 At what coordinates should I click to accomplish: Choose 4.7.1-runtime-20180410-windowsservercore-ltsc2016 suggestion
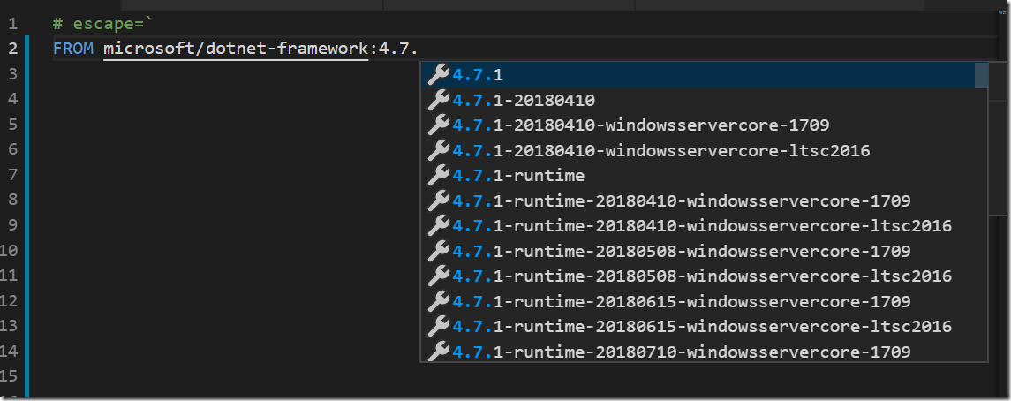(x=704, y=225)
